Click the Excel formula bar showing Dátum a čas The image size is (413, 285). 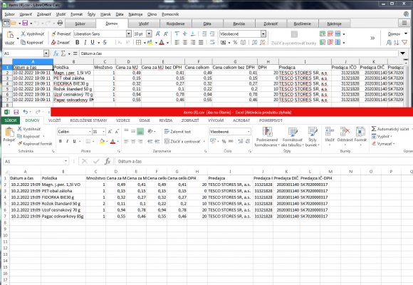coord(263,161)
